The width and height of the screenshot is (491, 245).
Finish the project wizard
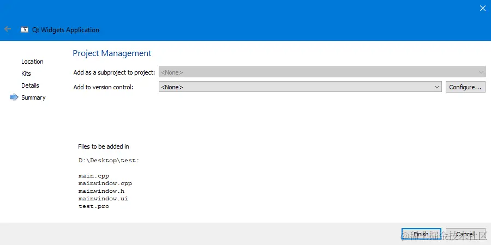(x=421, y=234)
